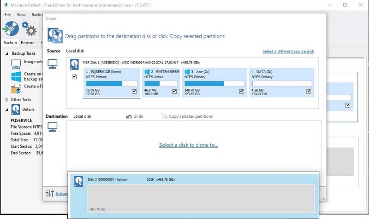Select the MBR Disk 1 drive icon

[x=74, y=64]
